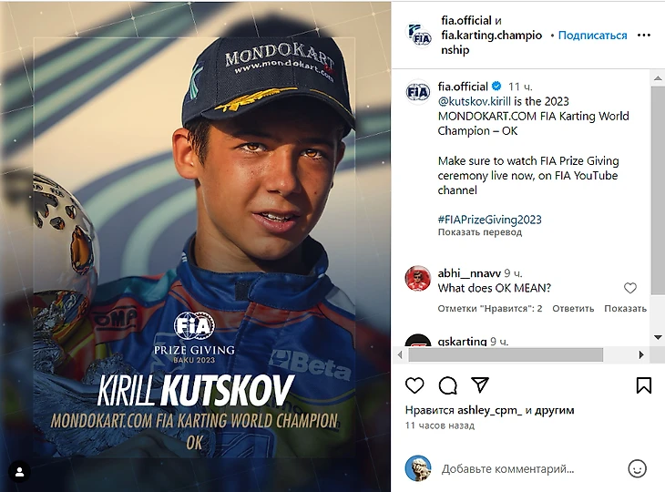
Task: Like the post with heart icon
Action: pos(414,385)
